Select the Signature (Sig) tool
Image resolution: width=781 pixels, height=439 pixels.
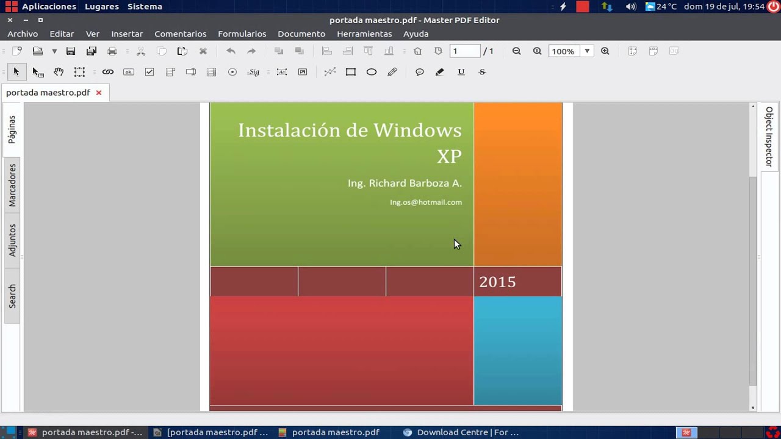[x=254, y=72]
